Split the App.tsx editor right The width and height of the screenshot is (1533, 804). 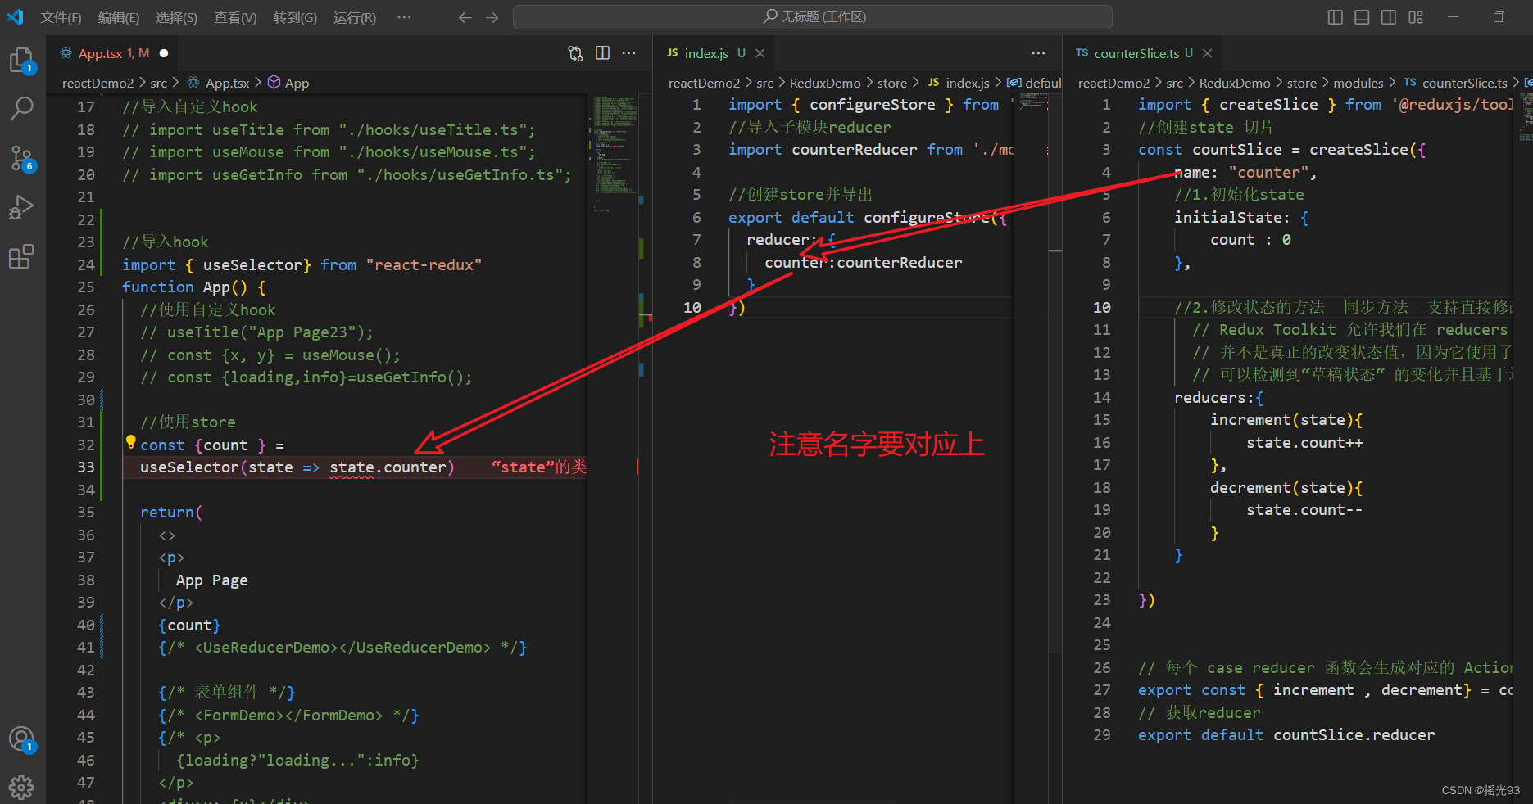click(602, 53)
